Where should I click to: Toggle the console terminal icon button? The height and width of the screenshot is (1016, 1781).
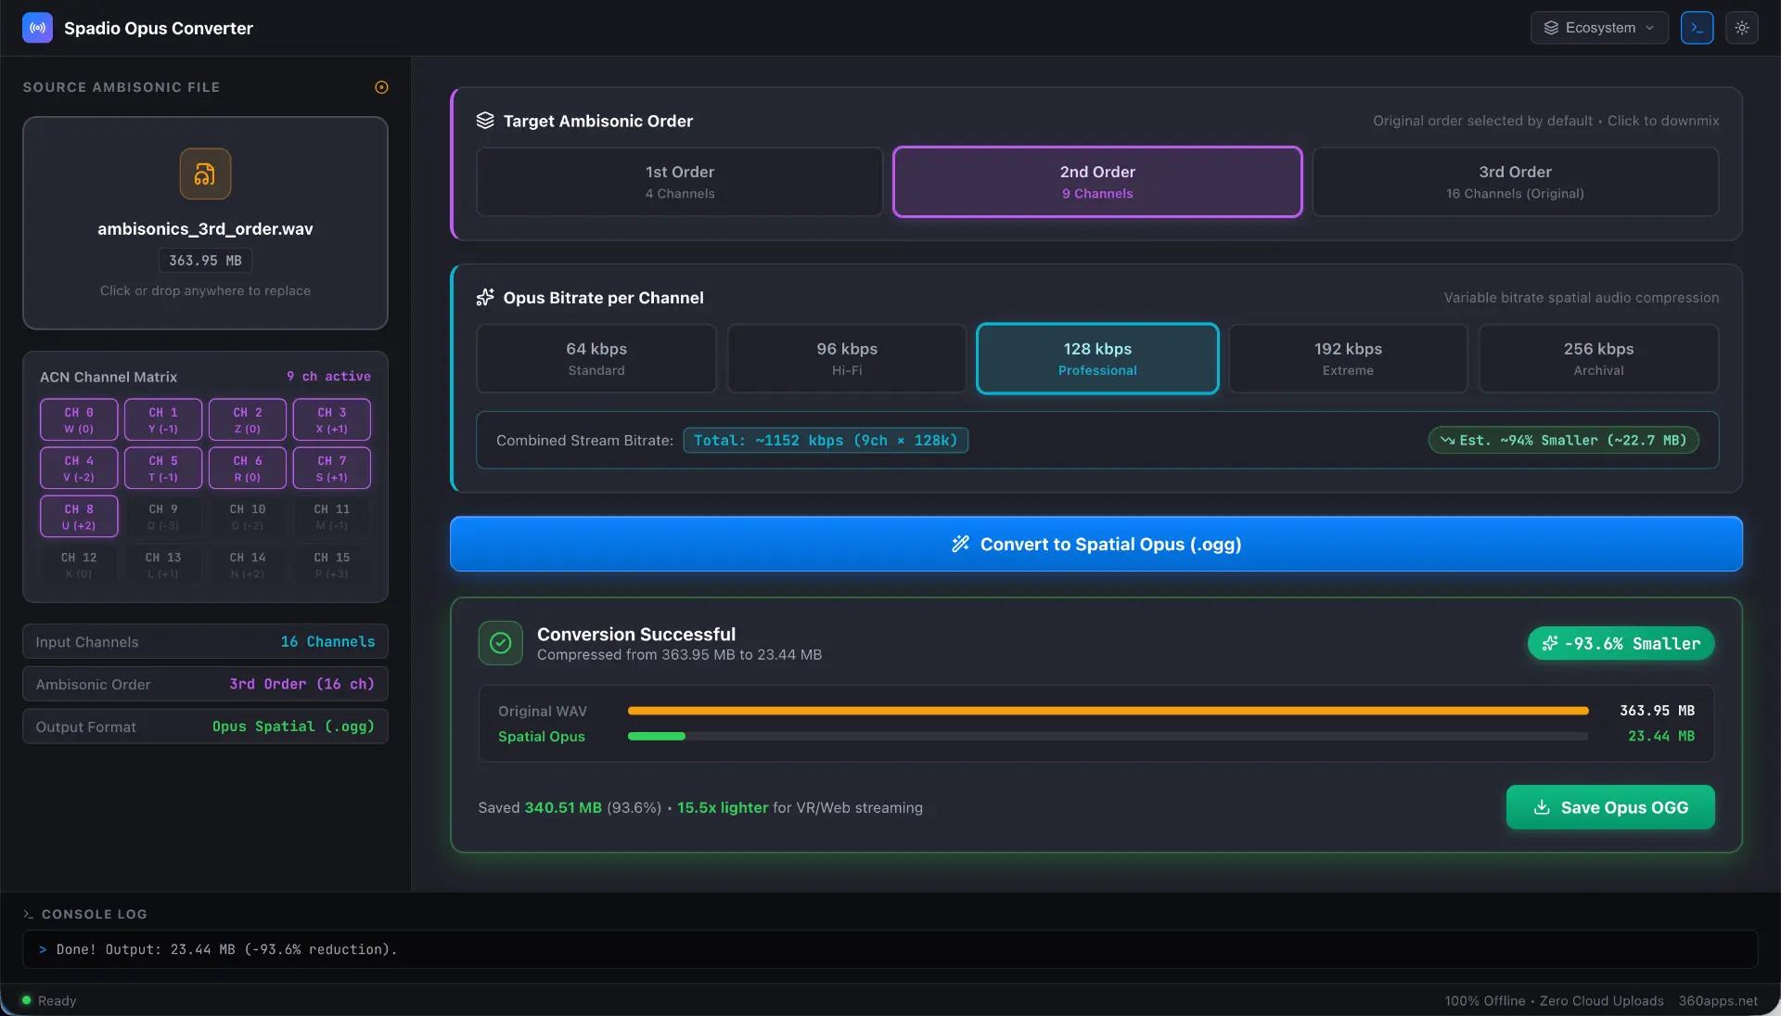(1697, 28)
